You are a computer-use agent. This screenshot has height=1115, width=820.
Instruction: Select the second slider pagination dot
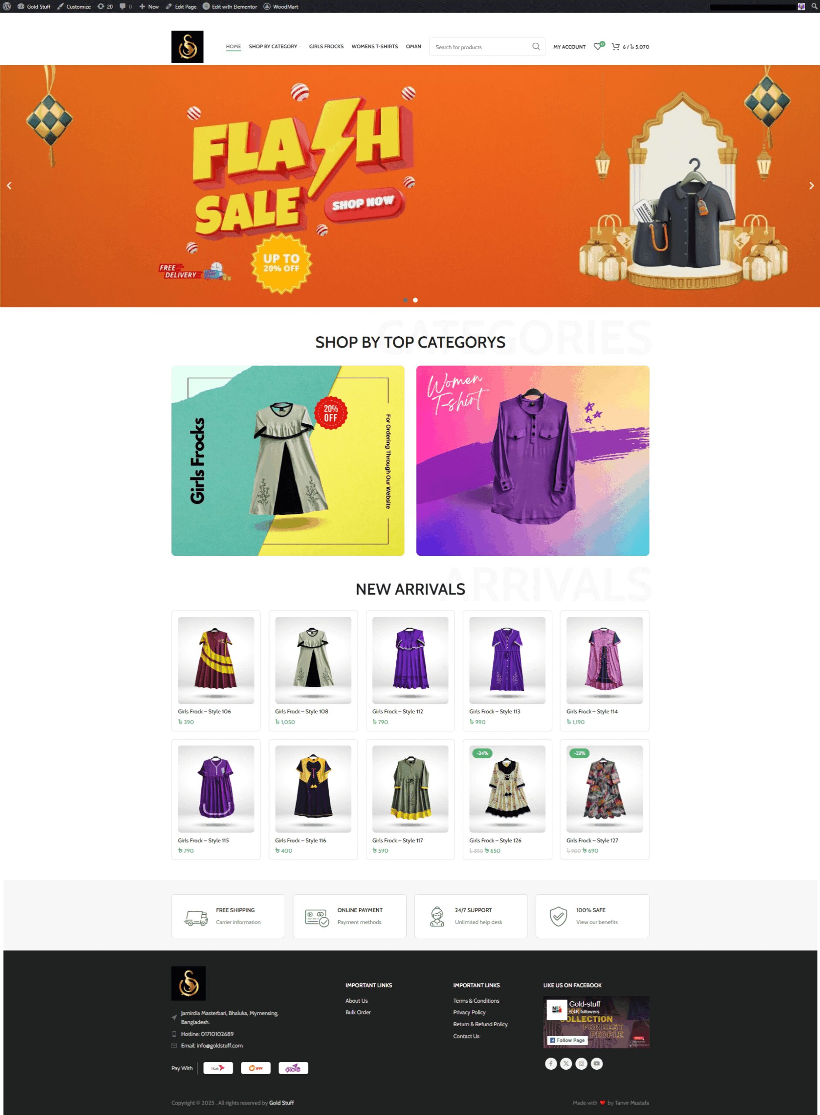[415, 300]
